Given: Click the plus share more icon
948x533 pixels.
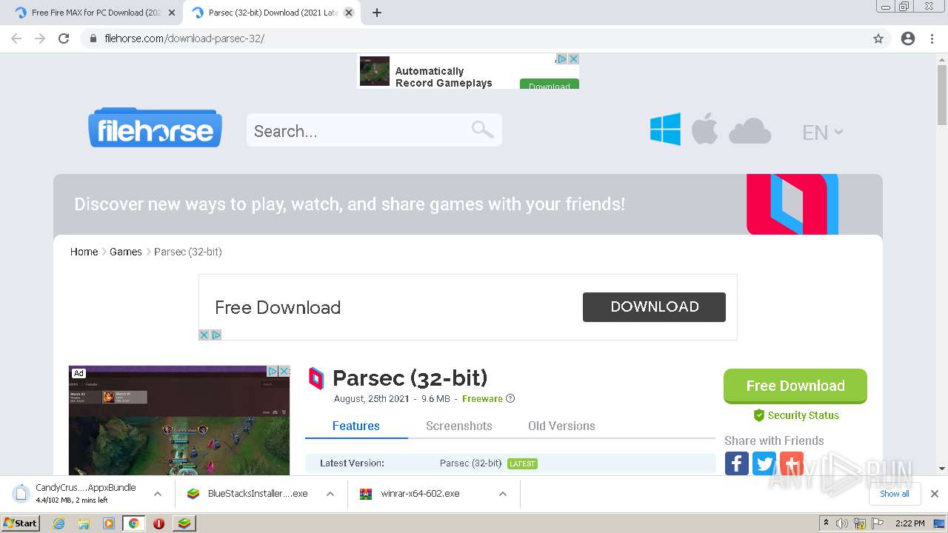Looking at the screenshot, I should point(792,463).
